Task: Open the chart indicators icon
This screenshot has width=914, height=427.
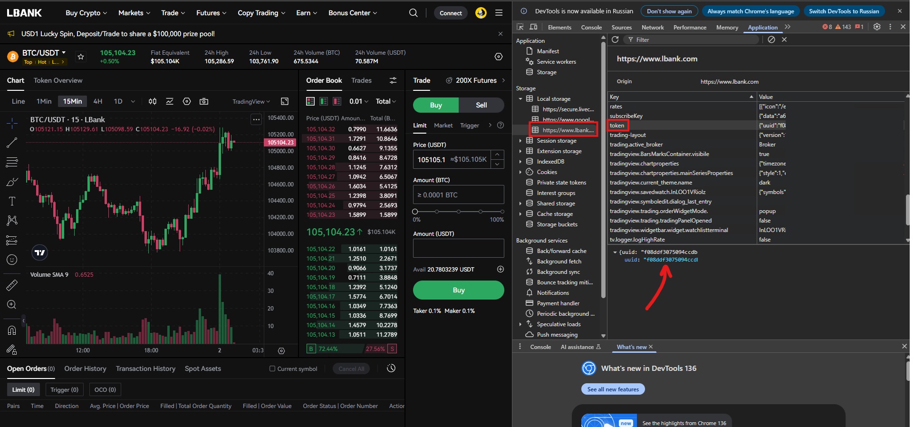Action: (x=170, y=101)
